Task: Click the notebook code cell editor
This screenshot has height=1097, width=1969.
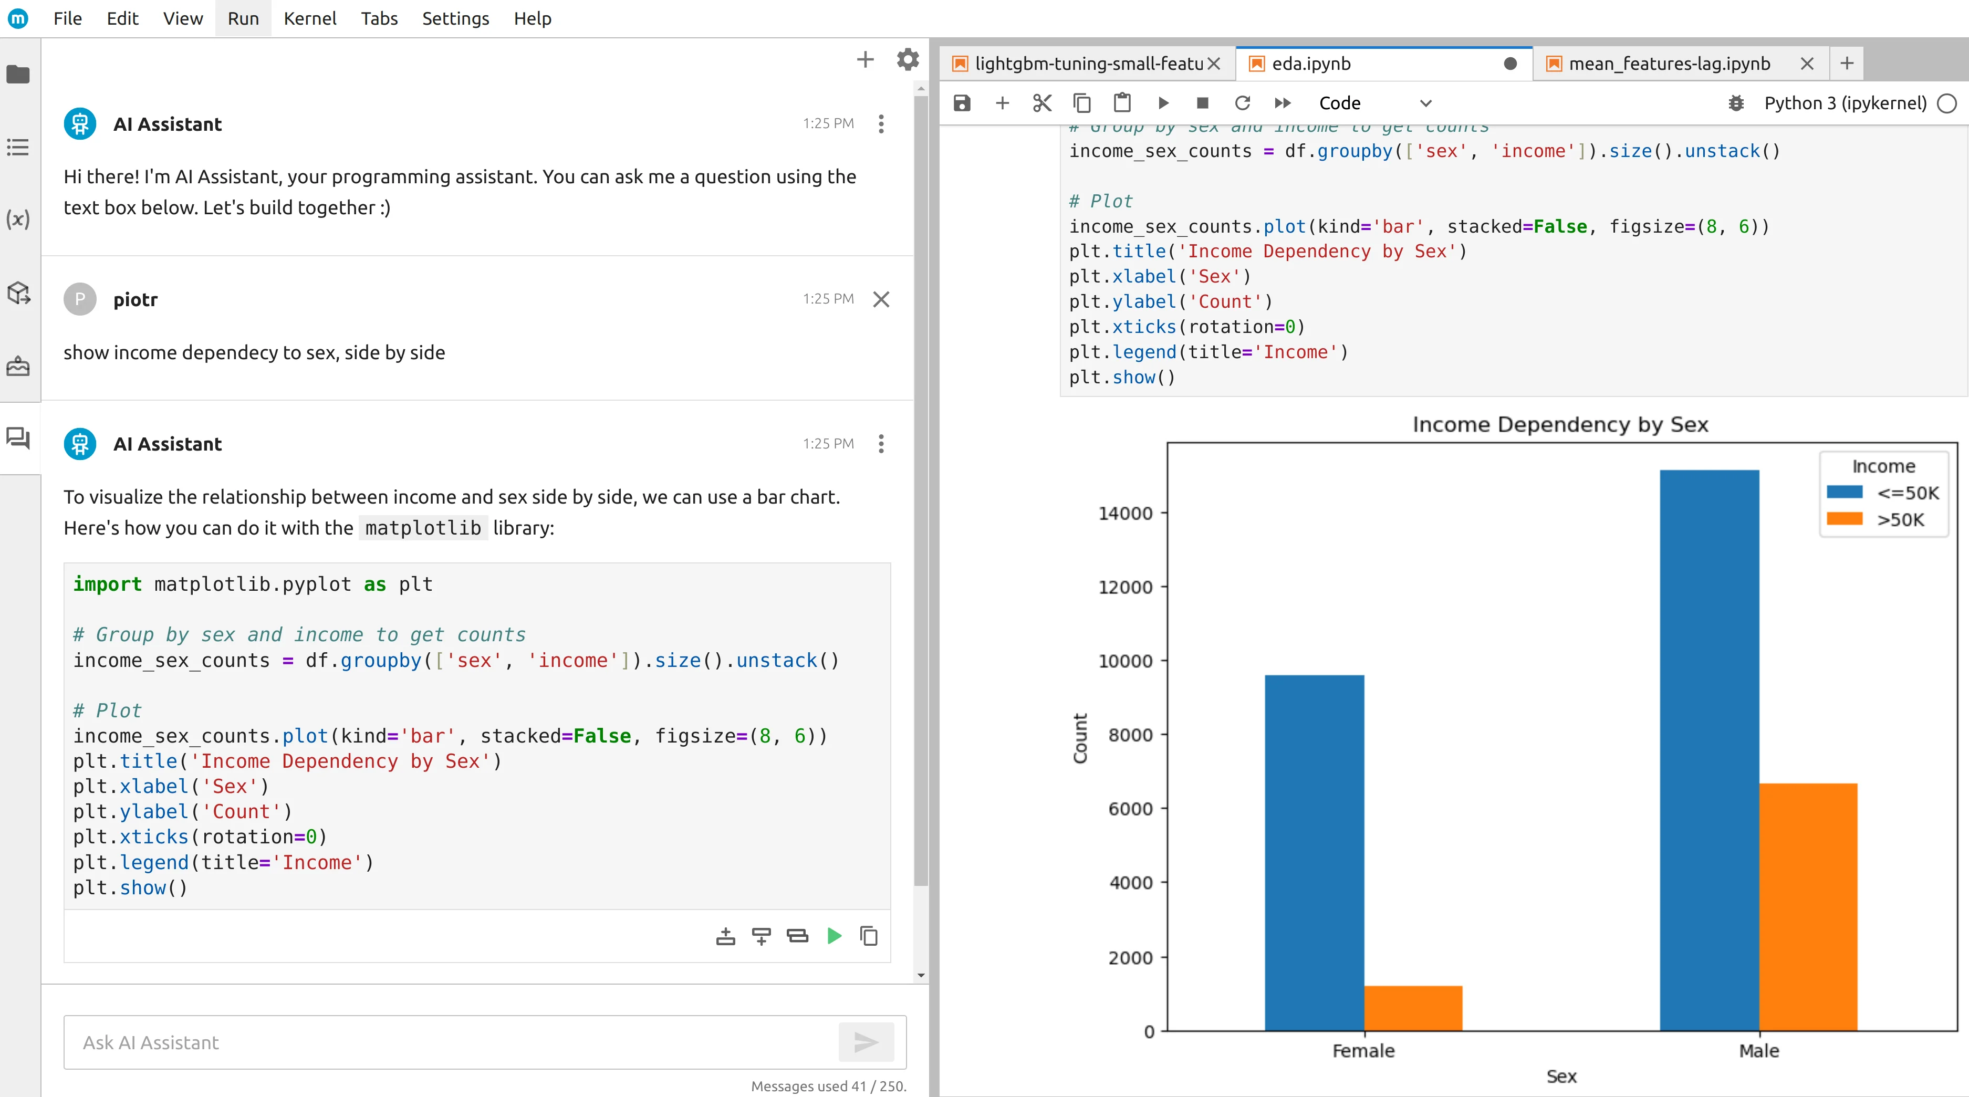Action: (1514, 260)
